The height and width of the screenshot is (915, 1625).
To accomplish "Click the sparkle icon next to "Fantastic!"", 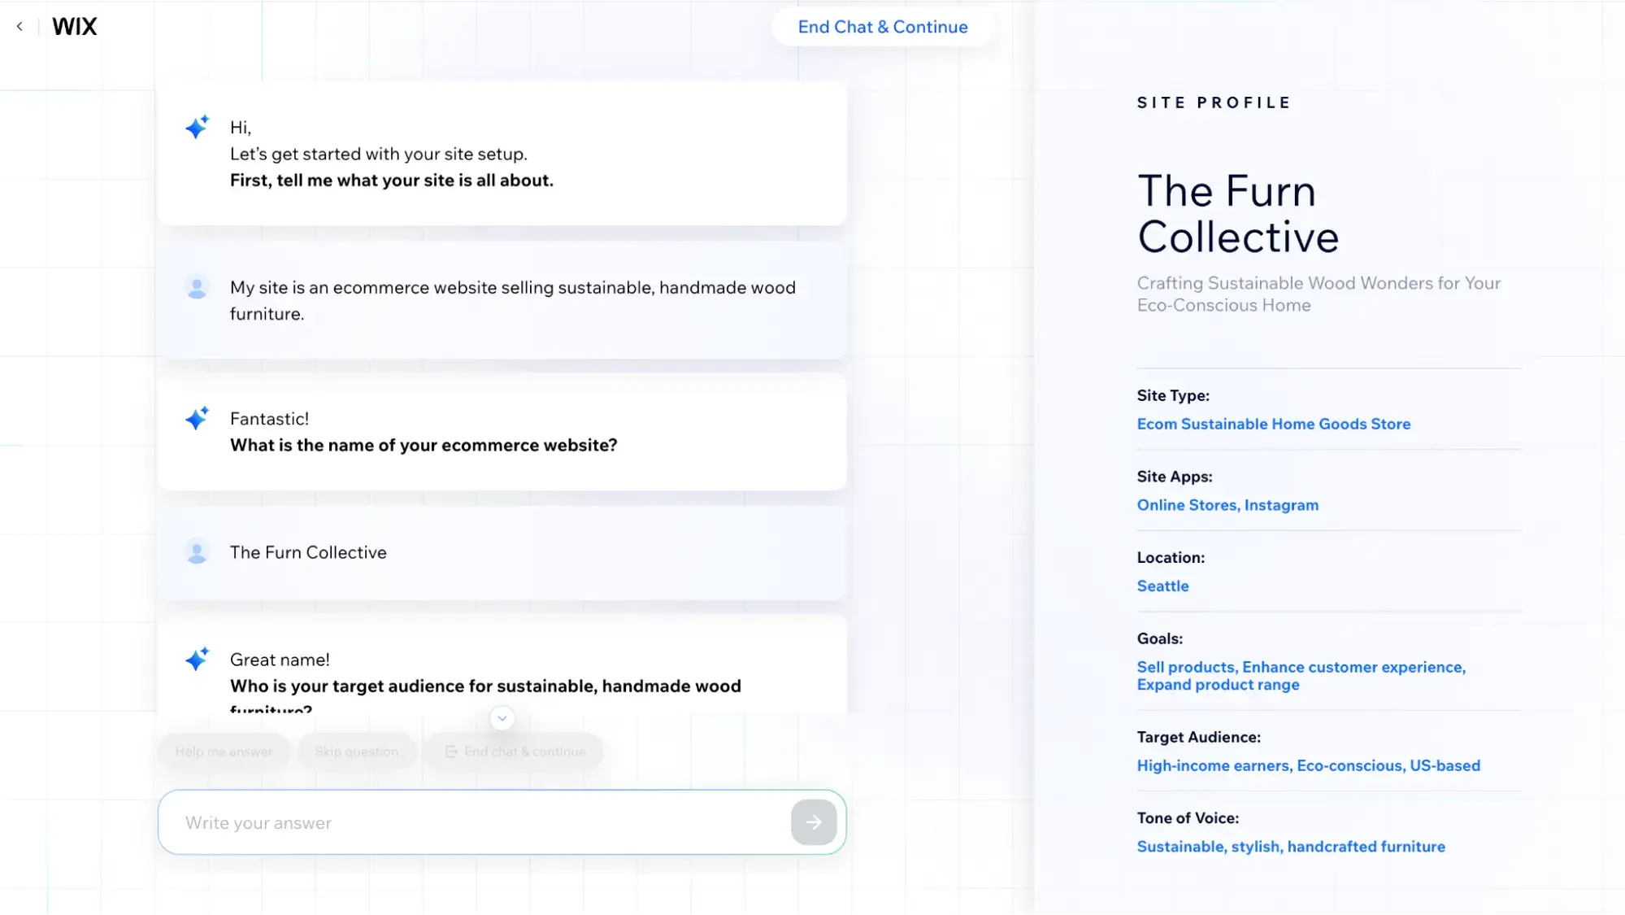I will point(197,418).
